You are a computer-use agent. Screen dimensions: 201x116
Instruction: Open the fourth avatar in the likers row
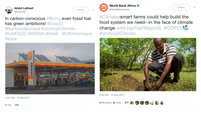[142, 103]
